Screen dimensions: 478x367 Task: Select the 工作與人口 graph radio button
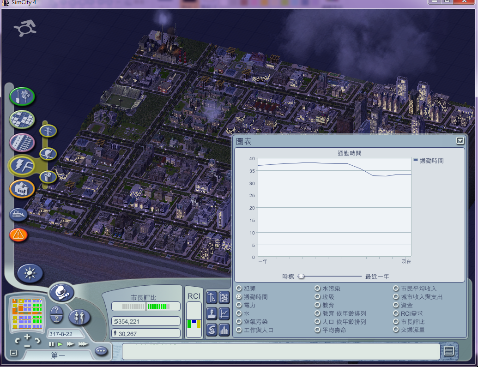tap(239, 330)
